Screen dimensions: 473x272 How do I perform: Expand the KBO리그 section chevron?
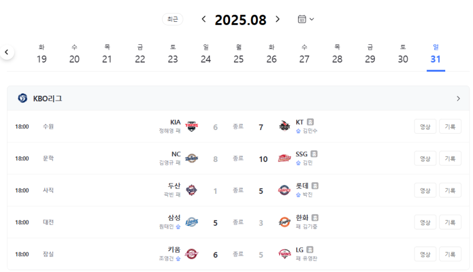pos(458,98)
